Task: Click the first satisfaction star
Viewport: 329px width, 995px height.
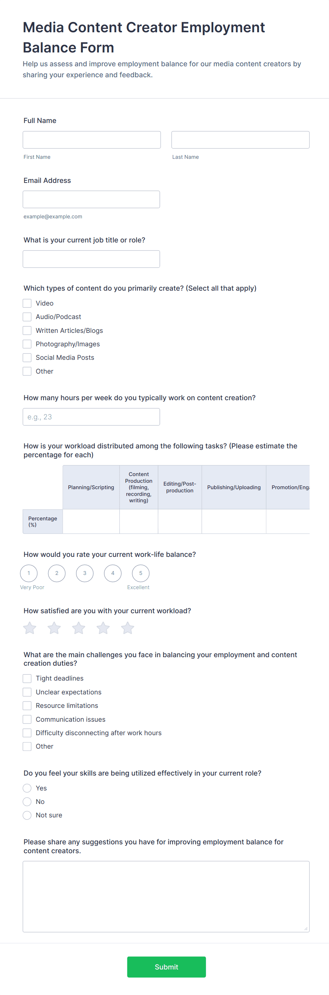Action: [x=30, y=628]
